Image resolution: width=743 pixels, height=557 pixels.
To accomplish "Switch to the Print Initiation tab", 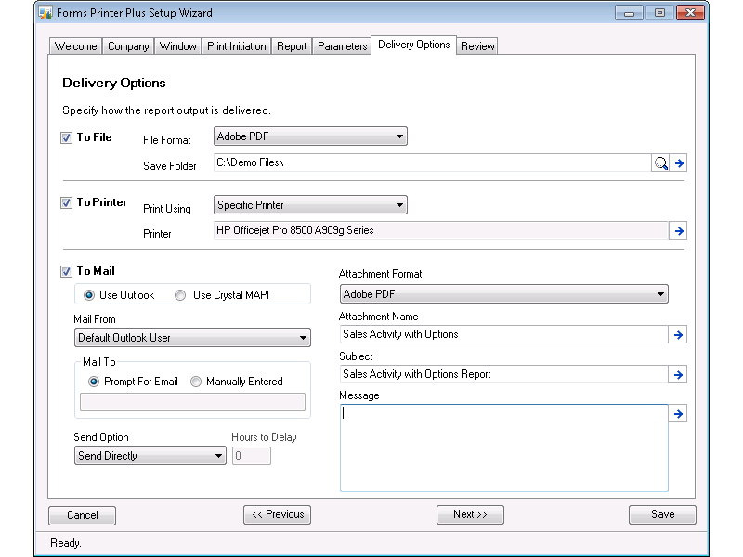I will click(x=237, y=46).
